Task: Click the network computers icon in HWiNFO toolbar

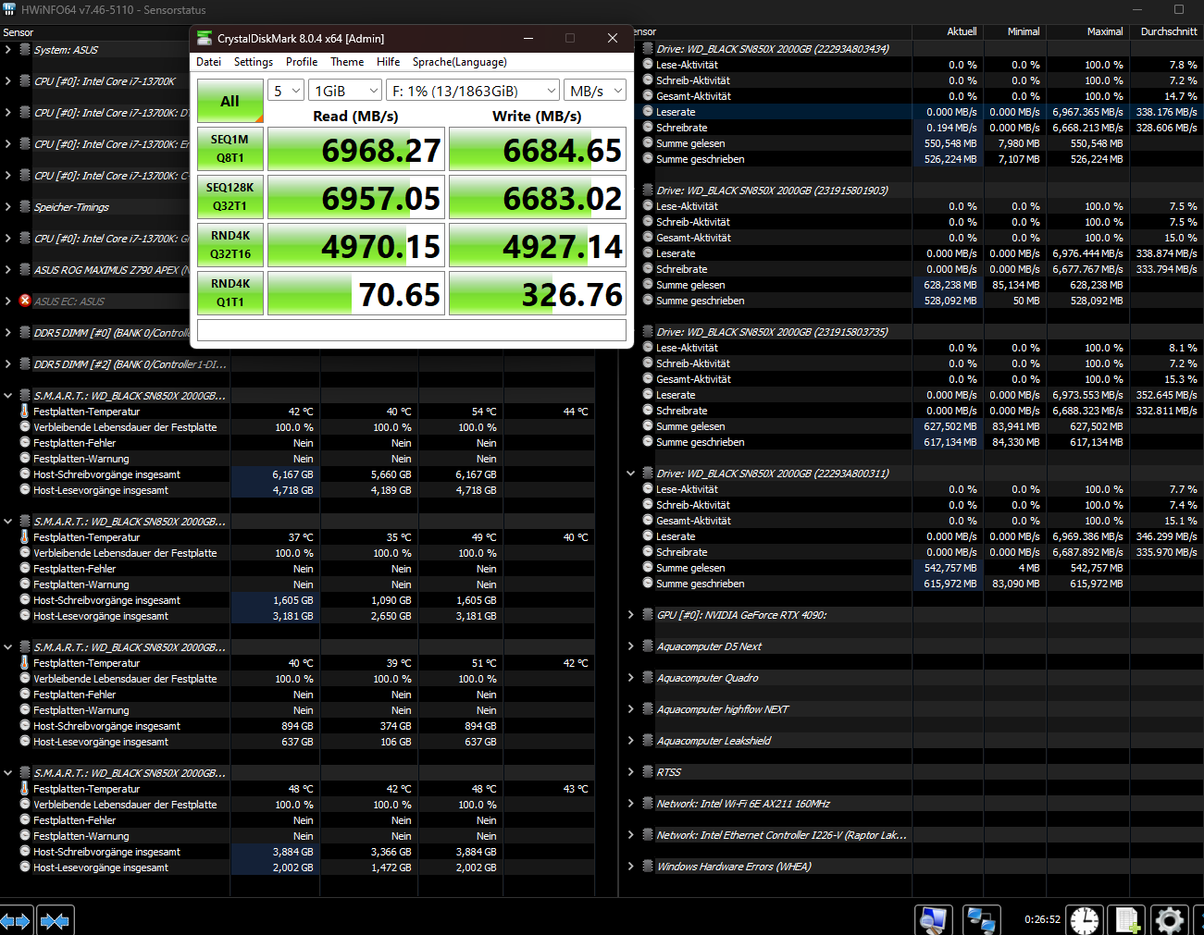Action: tap(981, 920)
